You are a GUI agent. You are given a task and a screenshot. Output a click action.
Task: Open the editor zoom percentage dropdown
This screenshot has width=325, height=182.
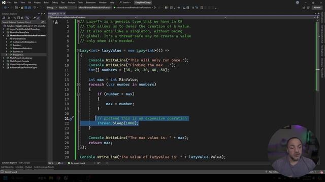click(x=53, y=163)
